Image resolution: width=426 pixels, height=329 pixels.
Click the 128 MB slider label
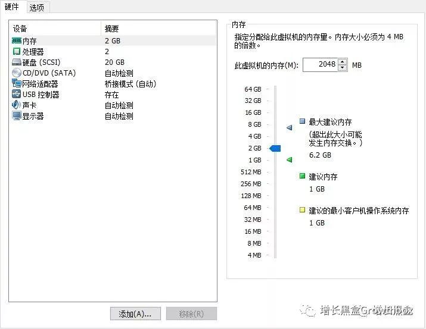251,196
